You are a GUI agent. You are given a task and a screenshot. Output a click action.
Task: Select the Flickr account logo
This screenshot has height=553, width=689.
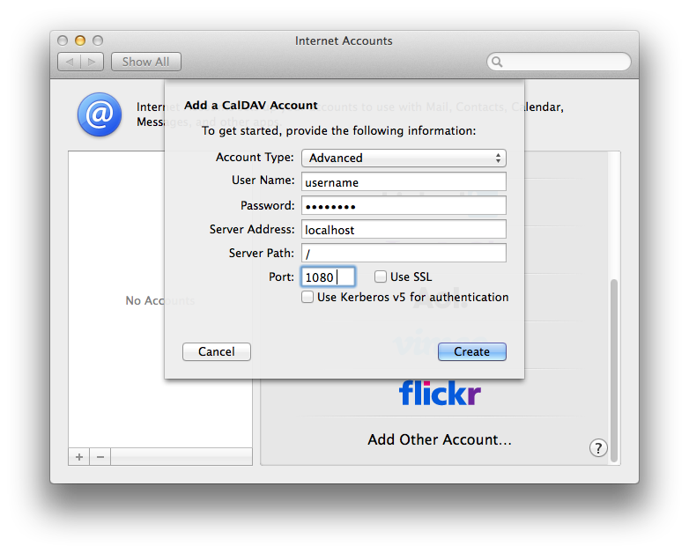440,393
